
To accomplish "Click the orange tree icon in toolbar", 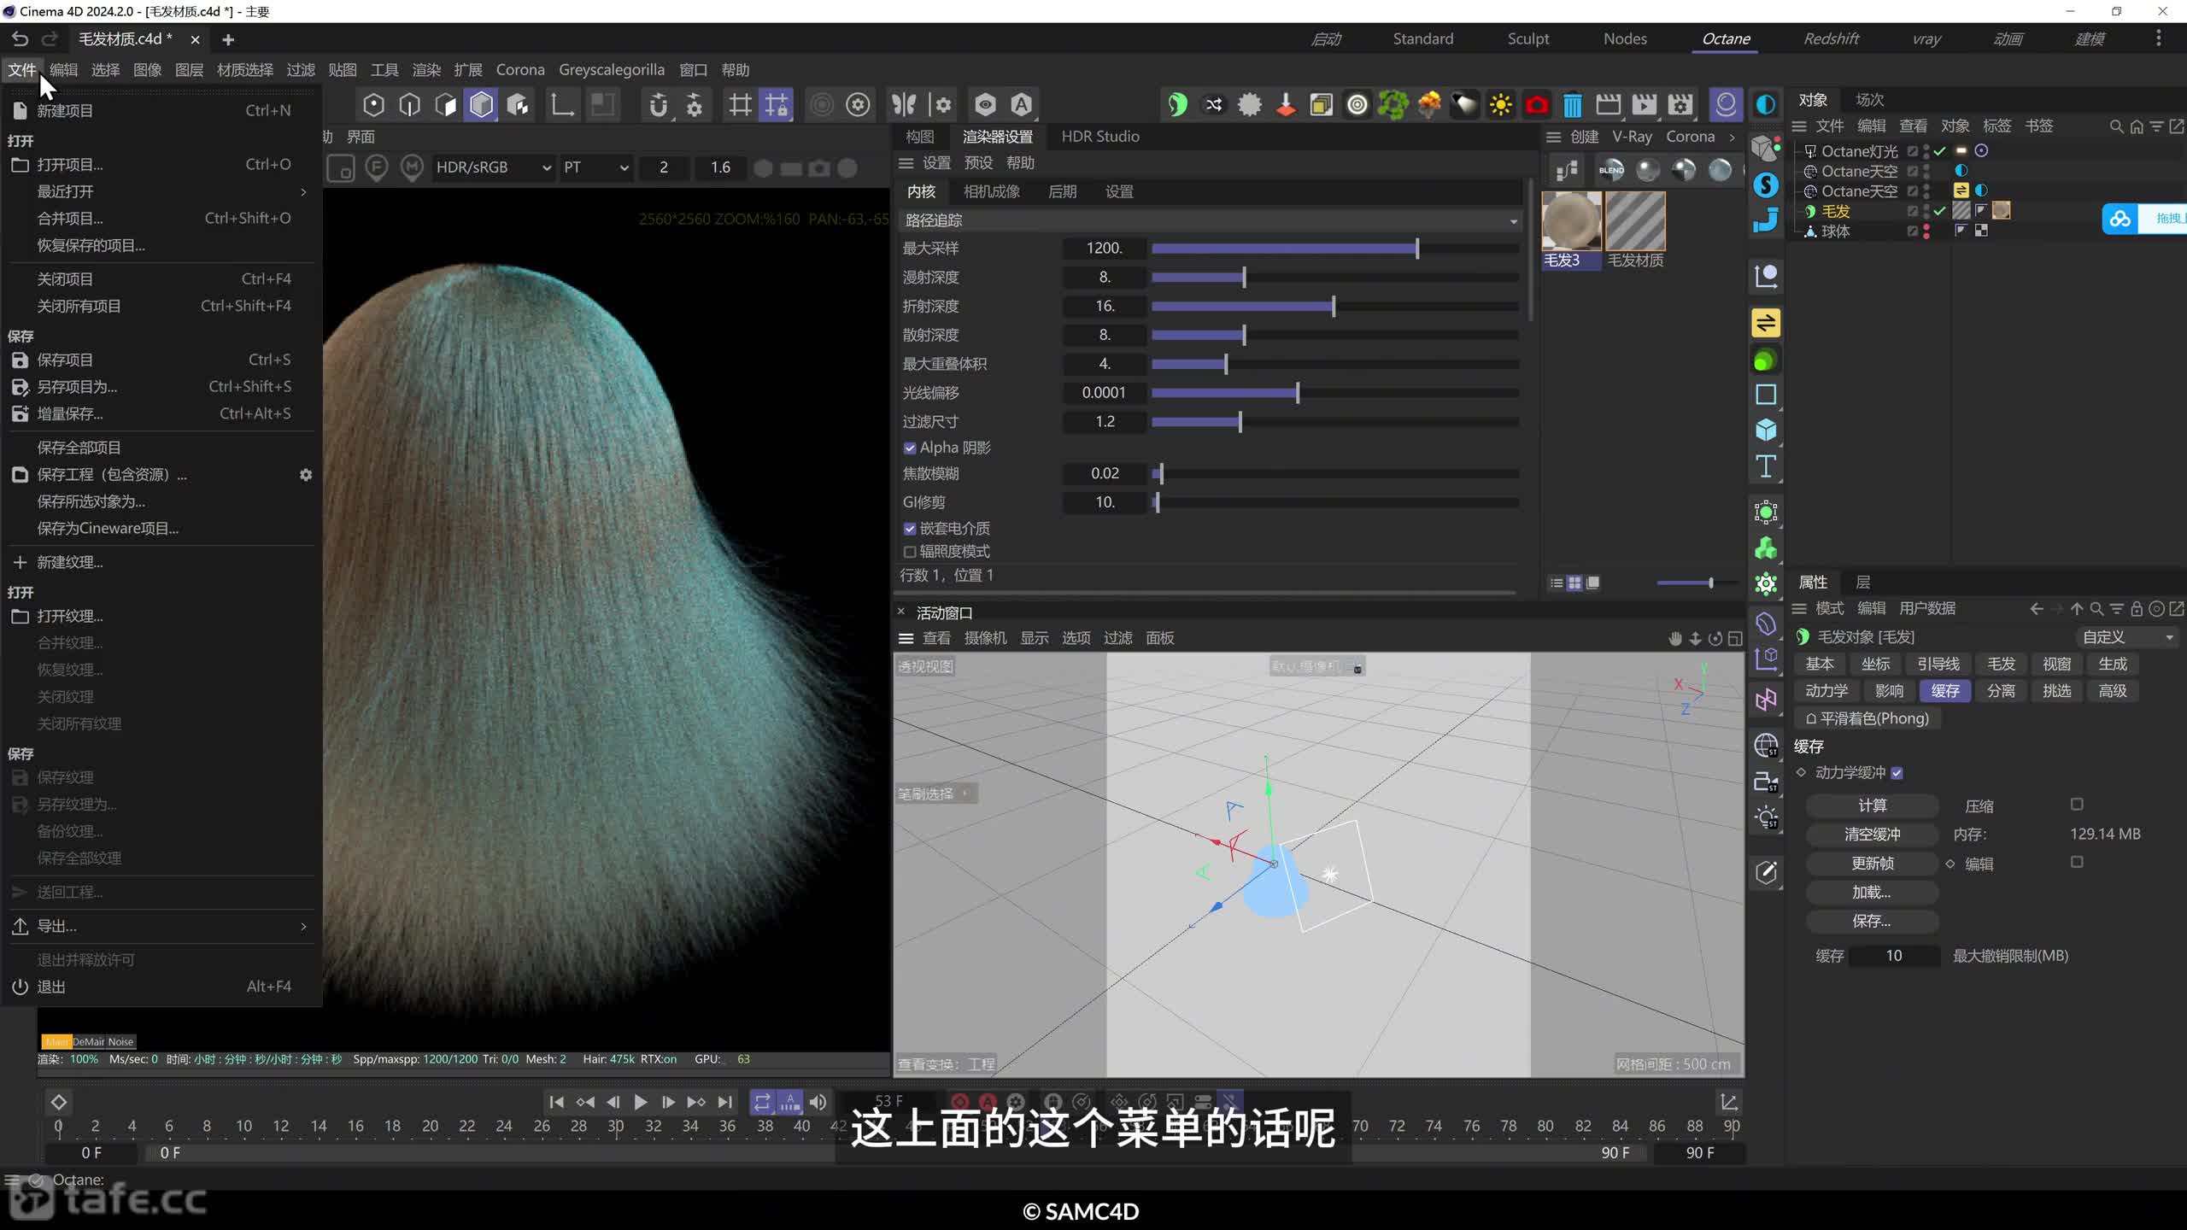I will click(x=1428, y=104).
